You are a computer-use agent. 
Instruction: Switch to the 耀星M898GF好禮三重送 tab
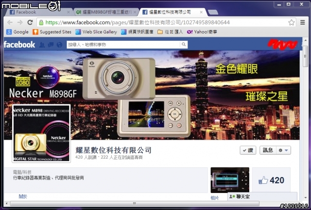106,12
